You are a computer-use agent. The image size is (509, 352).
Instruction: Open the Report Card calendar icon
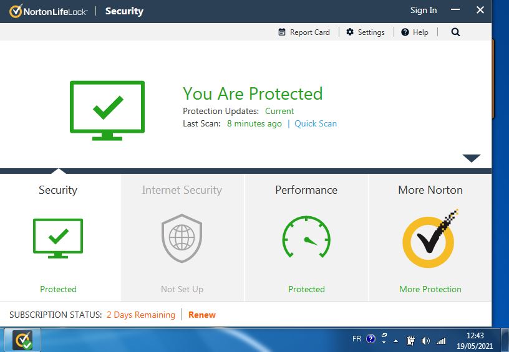(x=282, y=32)
